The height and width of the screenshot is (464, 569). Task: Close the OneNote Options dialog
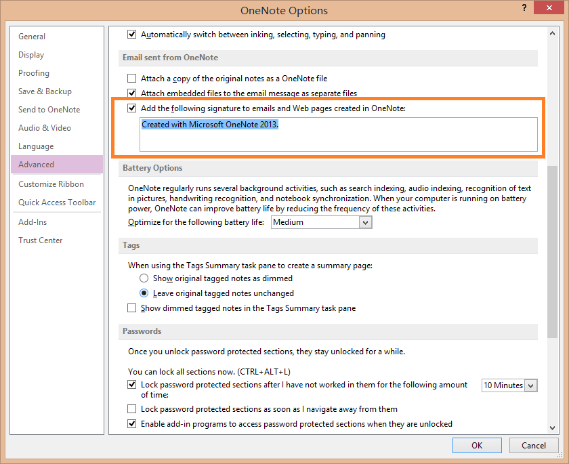(549, 7)
